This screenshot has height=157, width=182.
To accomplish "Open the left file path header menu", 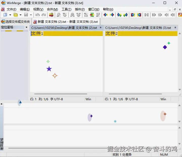I will click(x=100, y=28).
